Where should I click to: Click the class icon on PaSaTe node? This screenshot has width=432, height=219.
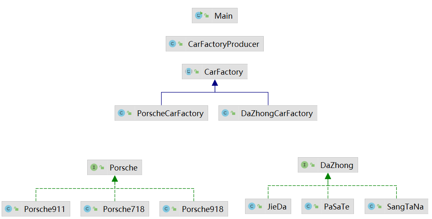click(x=308, y=206)
